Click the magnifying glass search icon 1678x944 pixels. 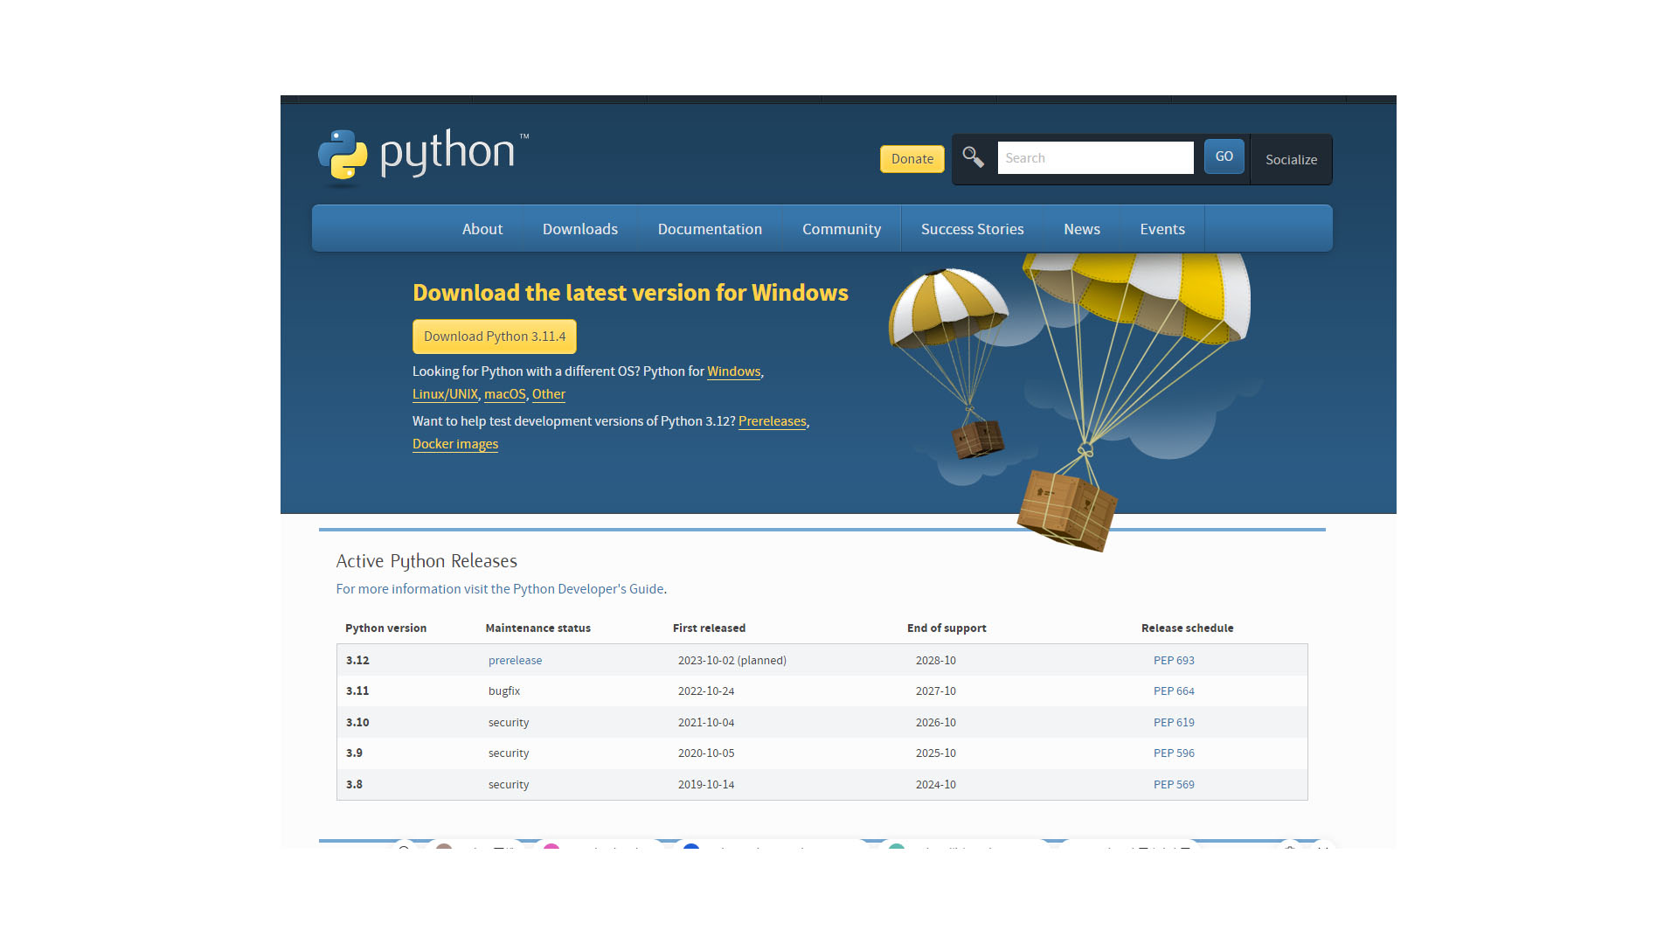coord(973,157)
